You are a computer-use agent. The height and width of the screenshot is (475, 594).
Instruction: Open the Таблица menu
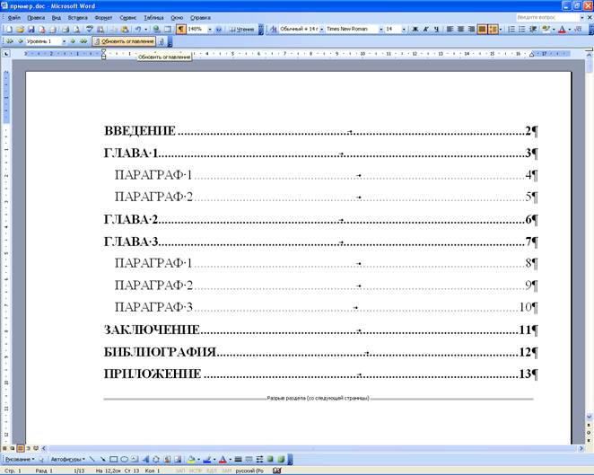[x=153, y=17]
